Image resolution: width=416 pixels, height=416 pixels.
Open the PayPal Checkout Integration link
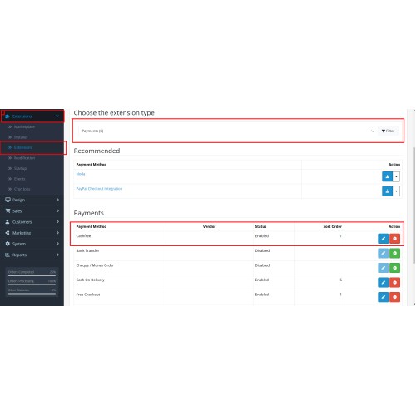[x=99, y=189]
